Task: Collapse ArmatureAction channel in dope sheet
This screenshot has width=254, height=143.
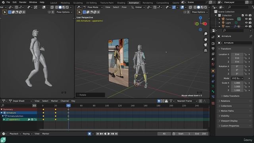Action: coord(3,116)
